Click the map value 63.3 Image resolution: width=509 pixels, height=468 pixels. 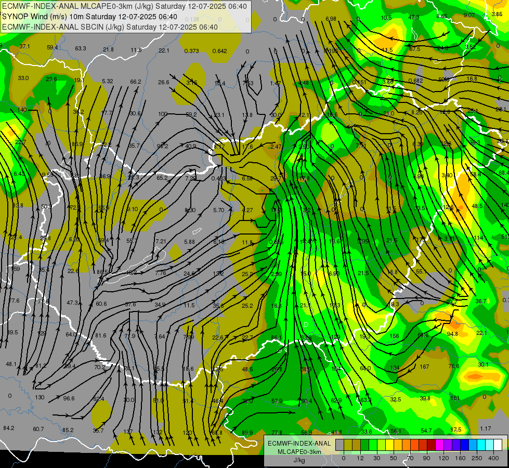coord(81,48)
